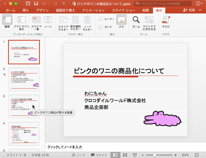The width and height of the screenshot is (206, 158).
Task: Switch to the Design tab
Action: 42,10
